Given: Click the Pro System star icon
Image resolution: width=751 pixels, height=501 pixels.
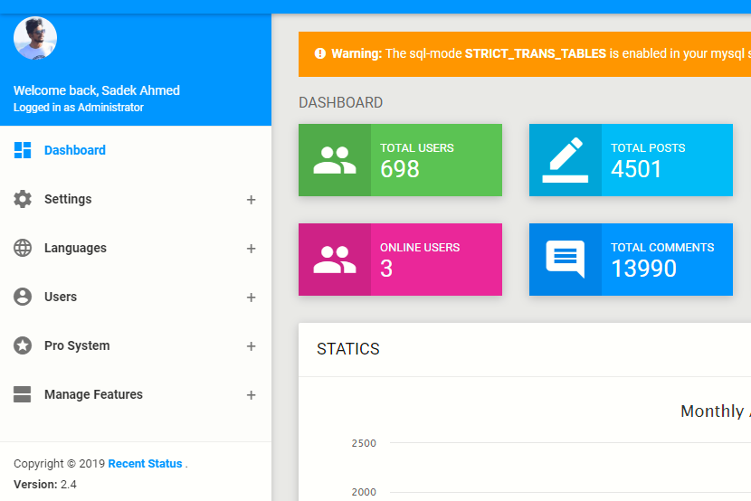Looking at the screenshot, I should click(23, 345).
